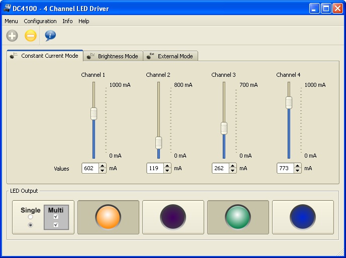Uncheck the lower Multi checkbox

(x=56, y=224)
